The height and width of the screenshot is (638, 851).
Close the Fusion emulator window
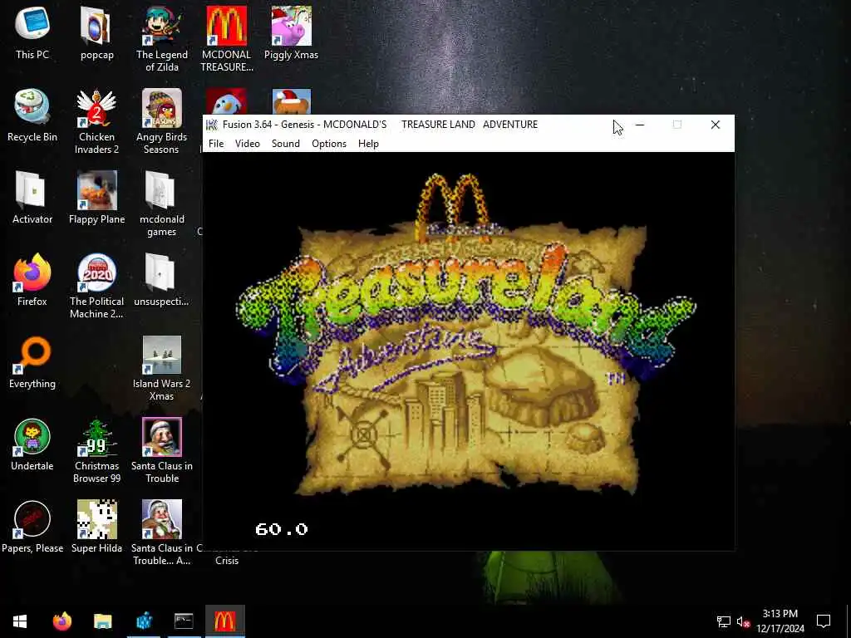click(716, 125)
